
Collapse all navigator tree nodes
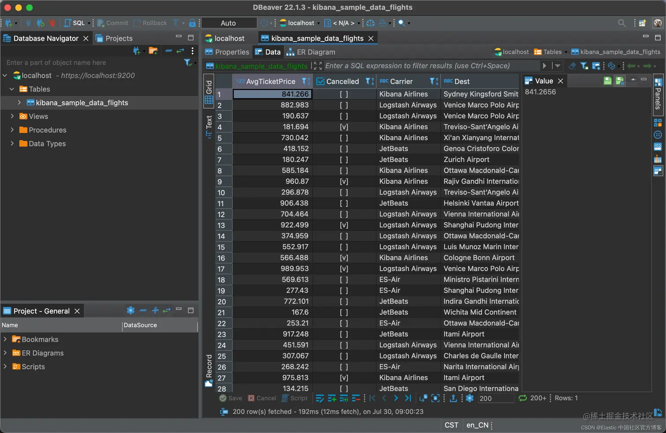(169, 51)
